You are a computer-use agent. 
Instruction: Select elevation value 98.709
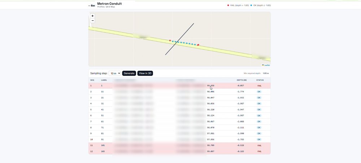pyautogui.click(x=211, y=145)
